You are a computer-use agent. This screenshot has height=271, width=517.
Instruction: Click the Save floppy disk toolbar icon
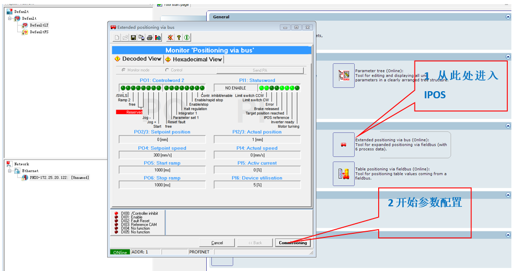[133, 38]
